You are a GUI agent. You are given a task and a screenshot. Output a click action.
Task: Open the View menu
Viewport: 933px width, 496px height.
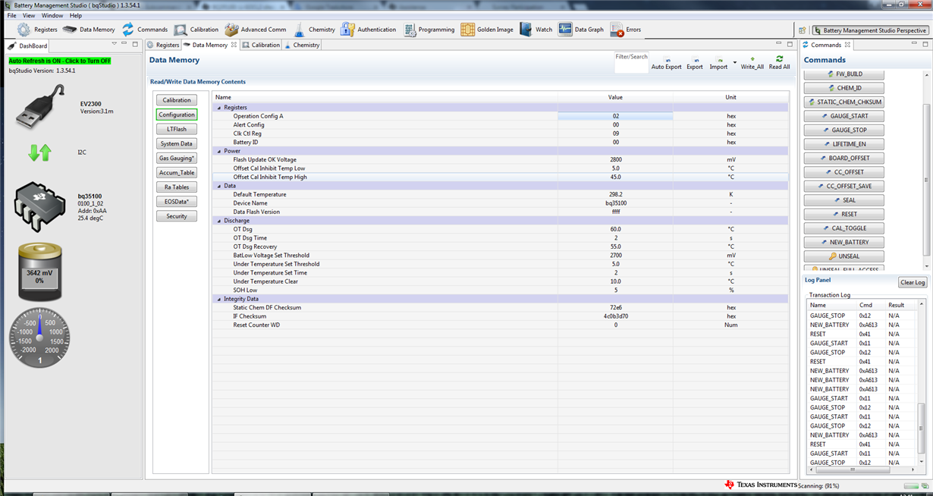29,15
